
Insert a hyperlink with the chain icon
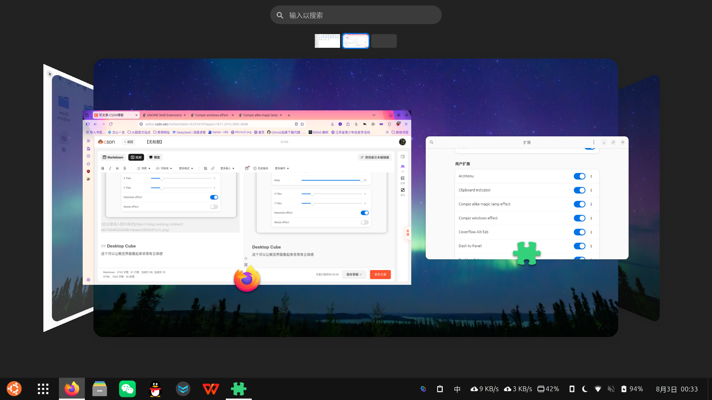(213, 169)
